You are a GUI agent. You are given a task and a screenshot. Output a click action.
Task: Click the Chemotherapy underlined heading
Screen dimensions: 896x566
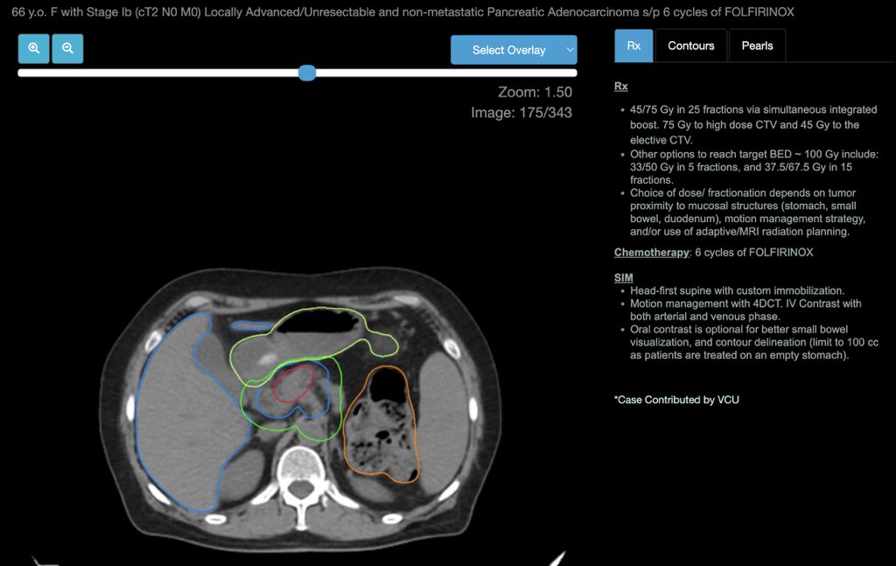coord(651,253)
